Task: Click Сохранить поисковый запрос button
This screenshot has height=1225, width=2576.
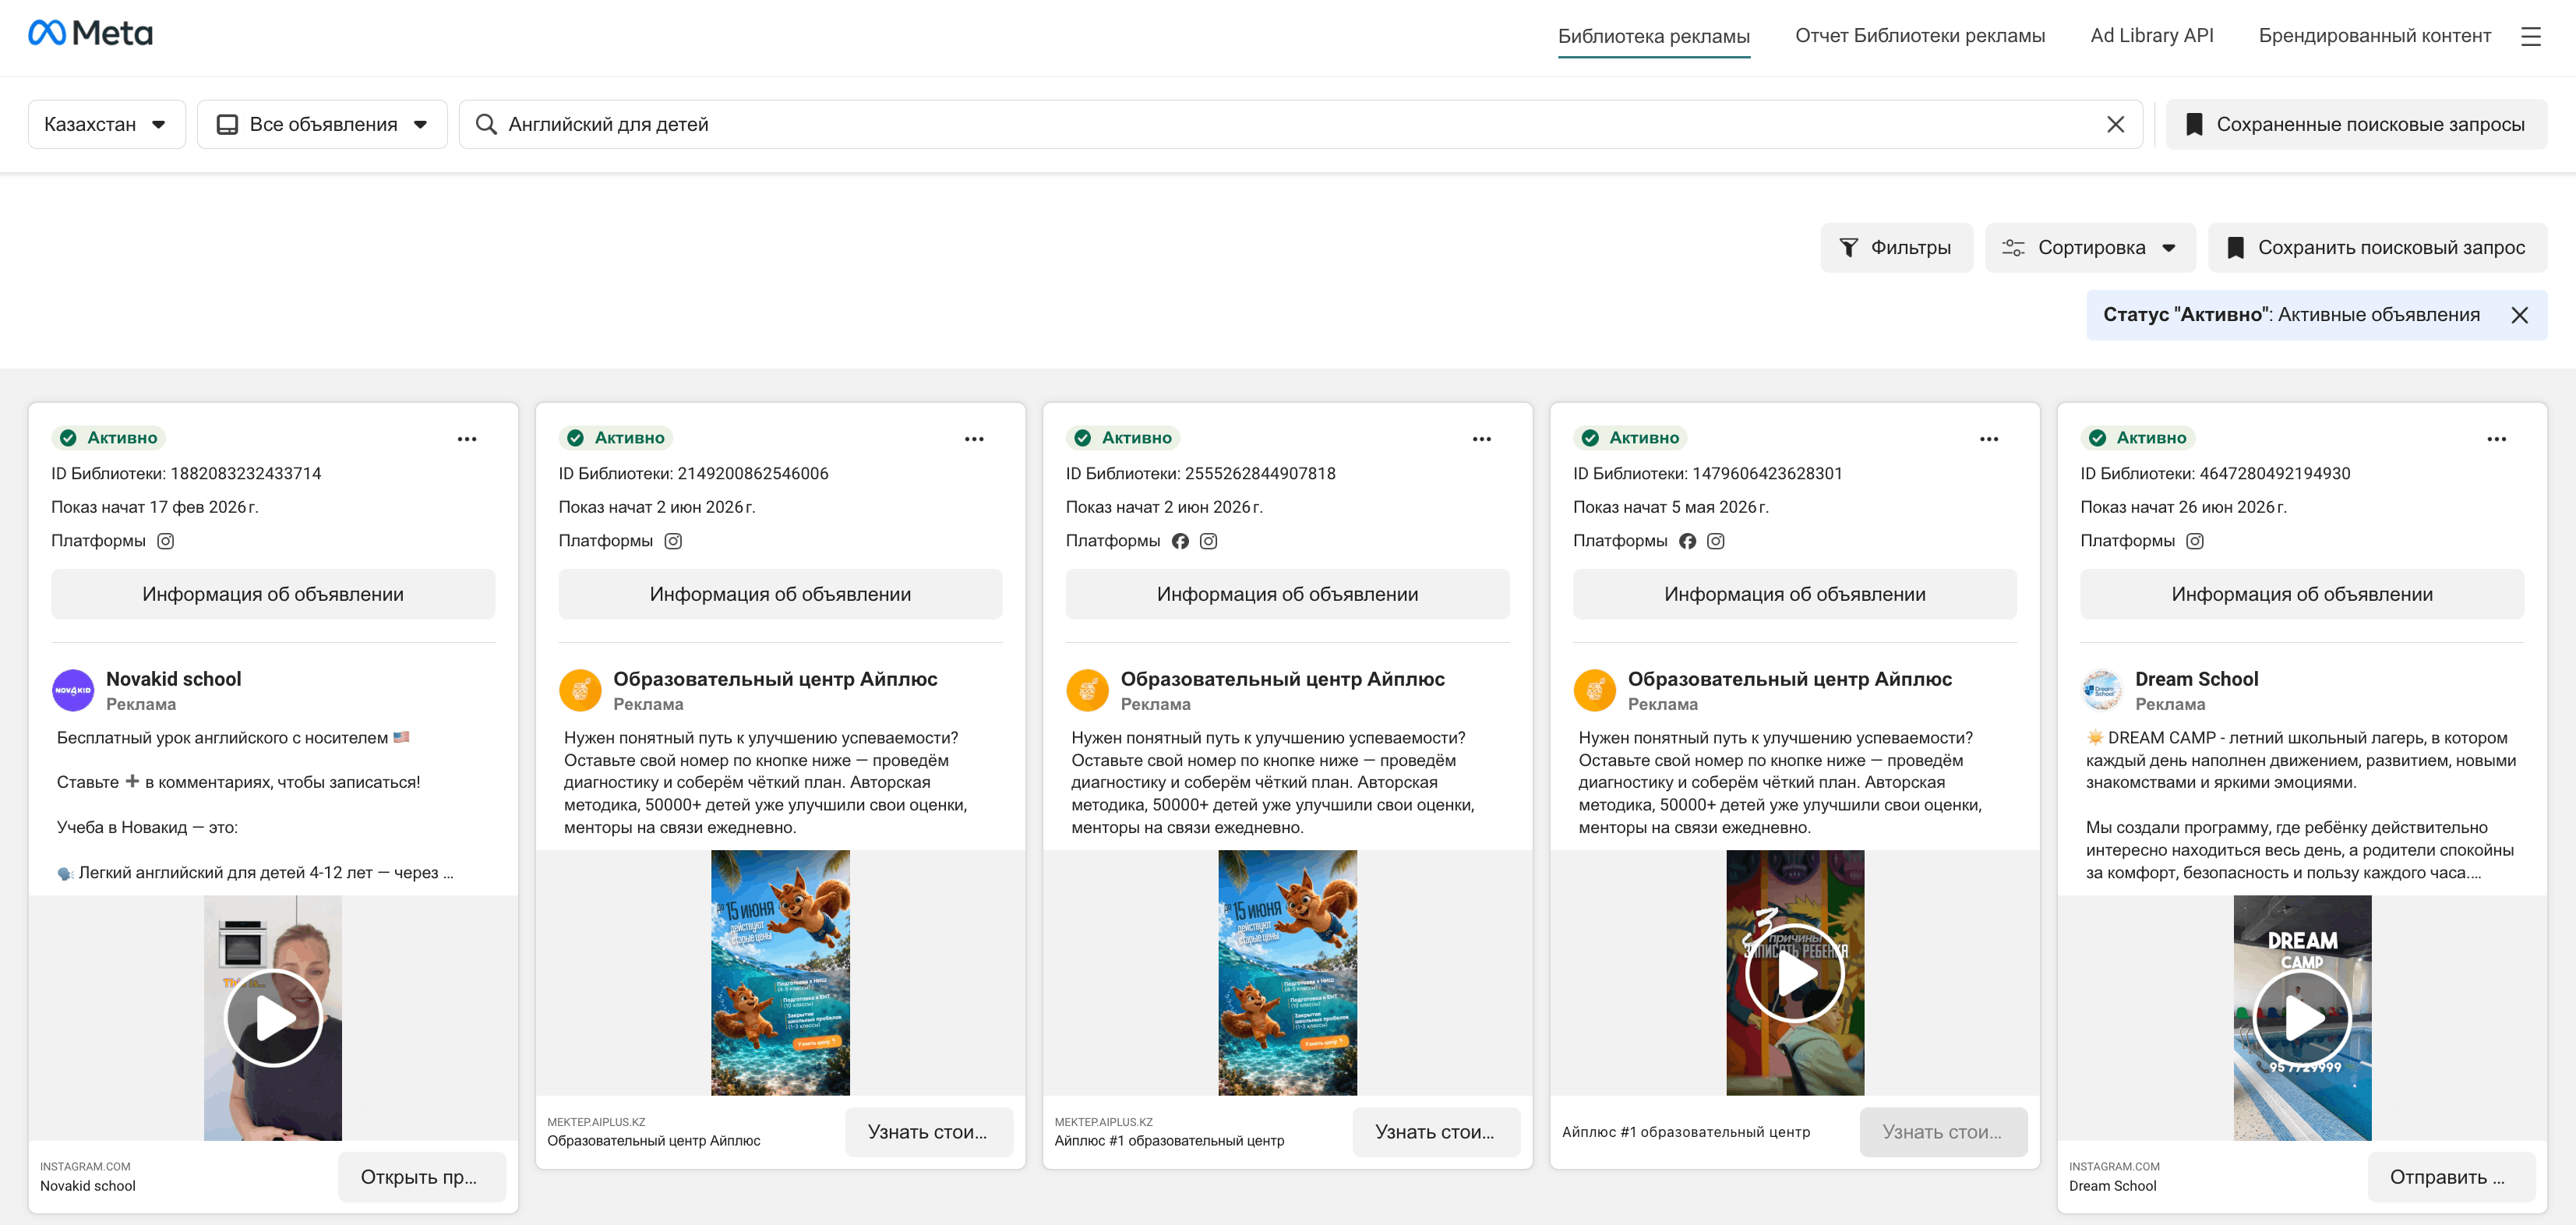Action: [x=2377, y=247]
